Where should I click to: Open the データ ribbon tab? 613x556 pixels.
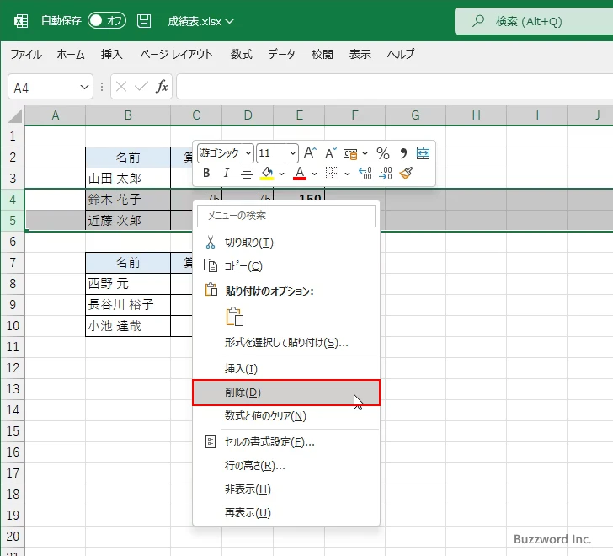coord(281,54)
